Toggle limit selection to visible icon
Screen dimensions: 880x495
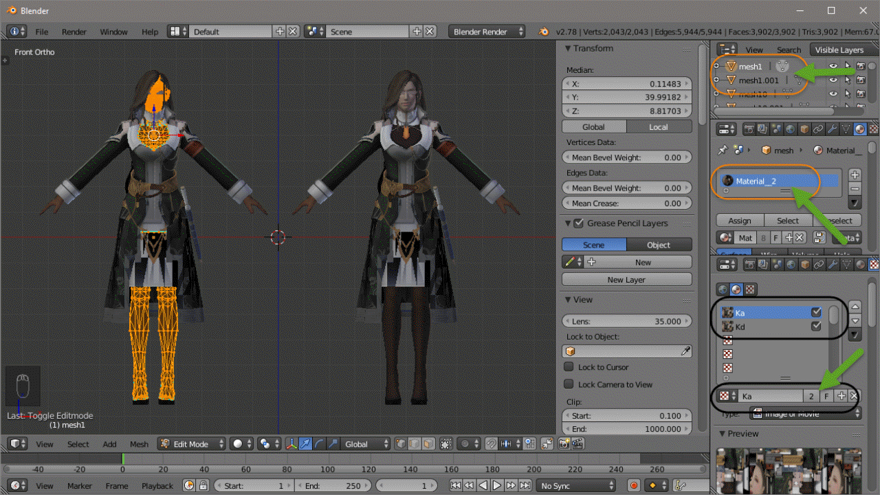445,444
